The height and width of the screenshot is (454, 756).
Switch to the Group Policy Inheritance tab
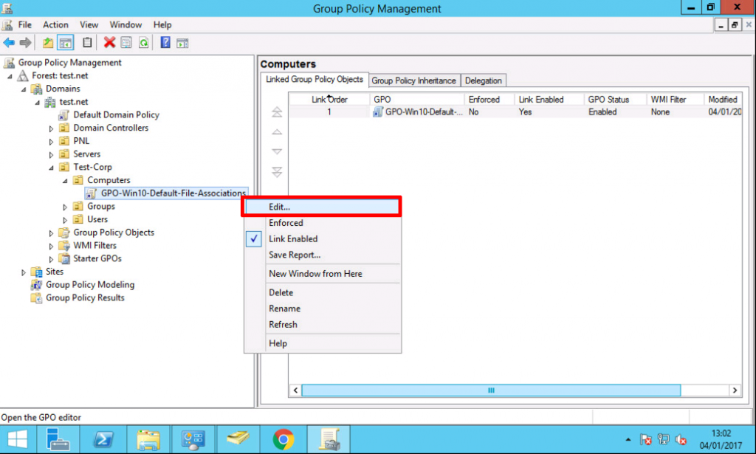(413, 80)
